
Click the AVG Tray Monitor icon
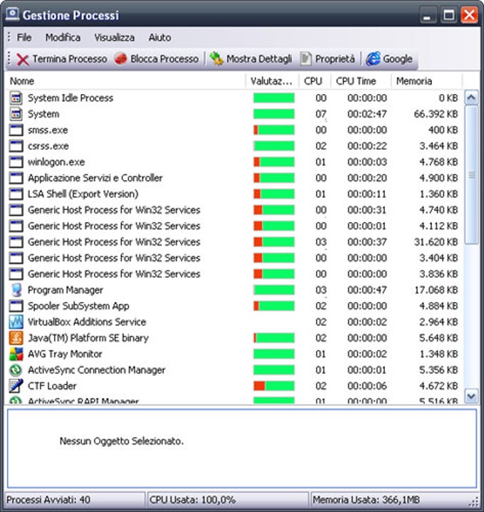pyautogui.click(x=16, y=354)
